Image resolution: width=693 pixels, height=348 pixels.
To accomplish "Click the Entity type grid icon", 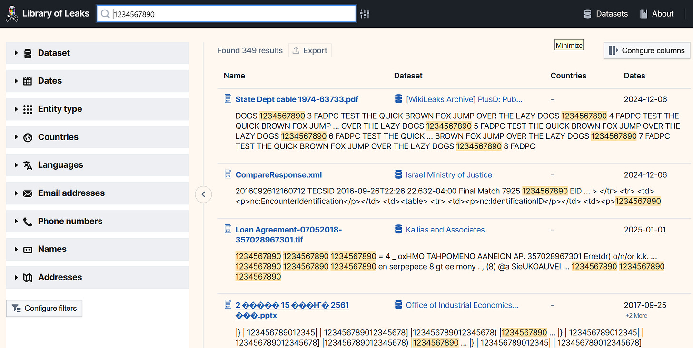I will click(x=28, y=109).
